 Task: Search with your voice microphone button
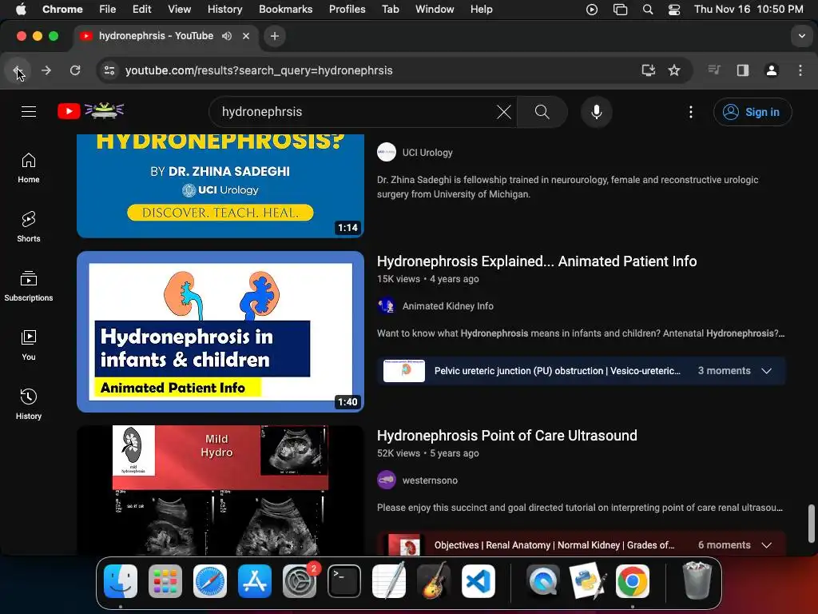[x=596, y=112]
